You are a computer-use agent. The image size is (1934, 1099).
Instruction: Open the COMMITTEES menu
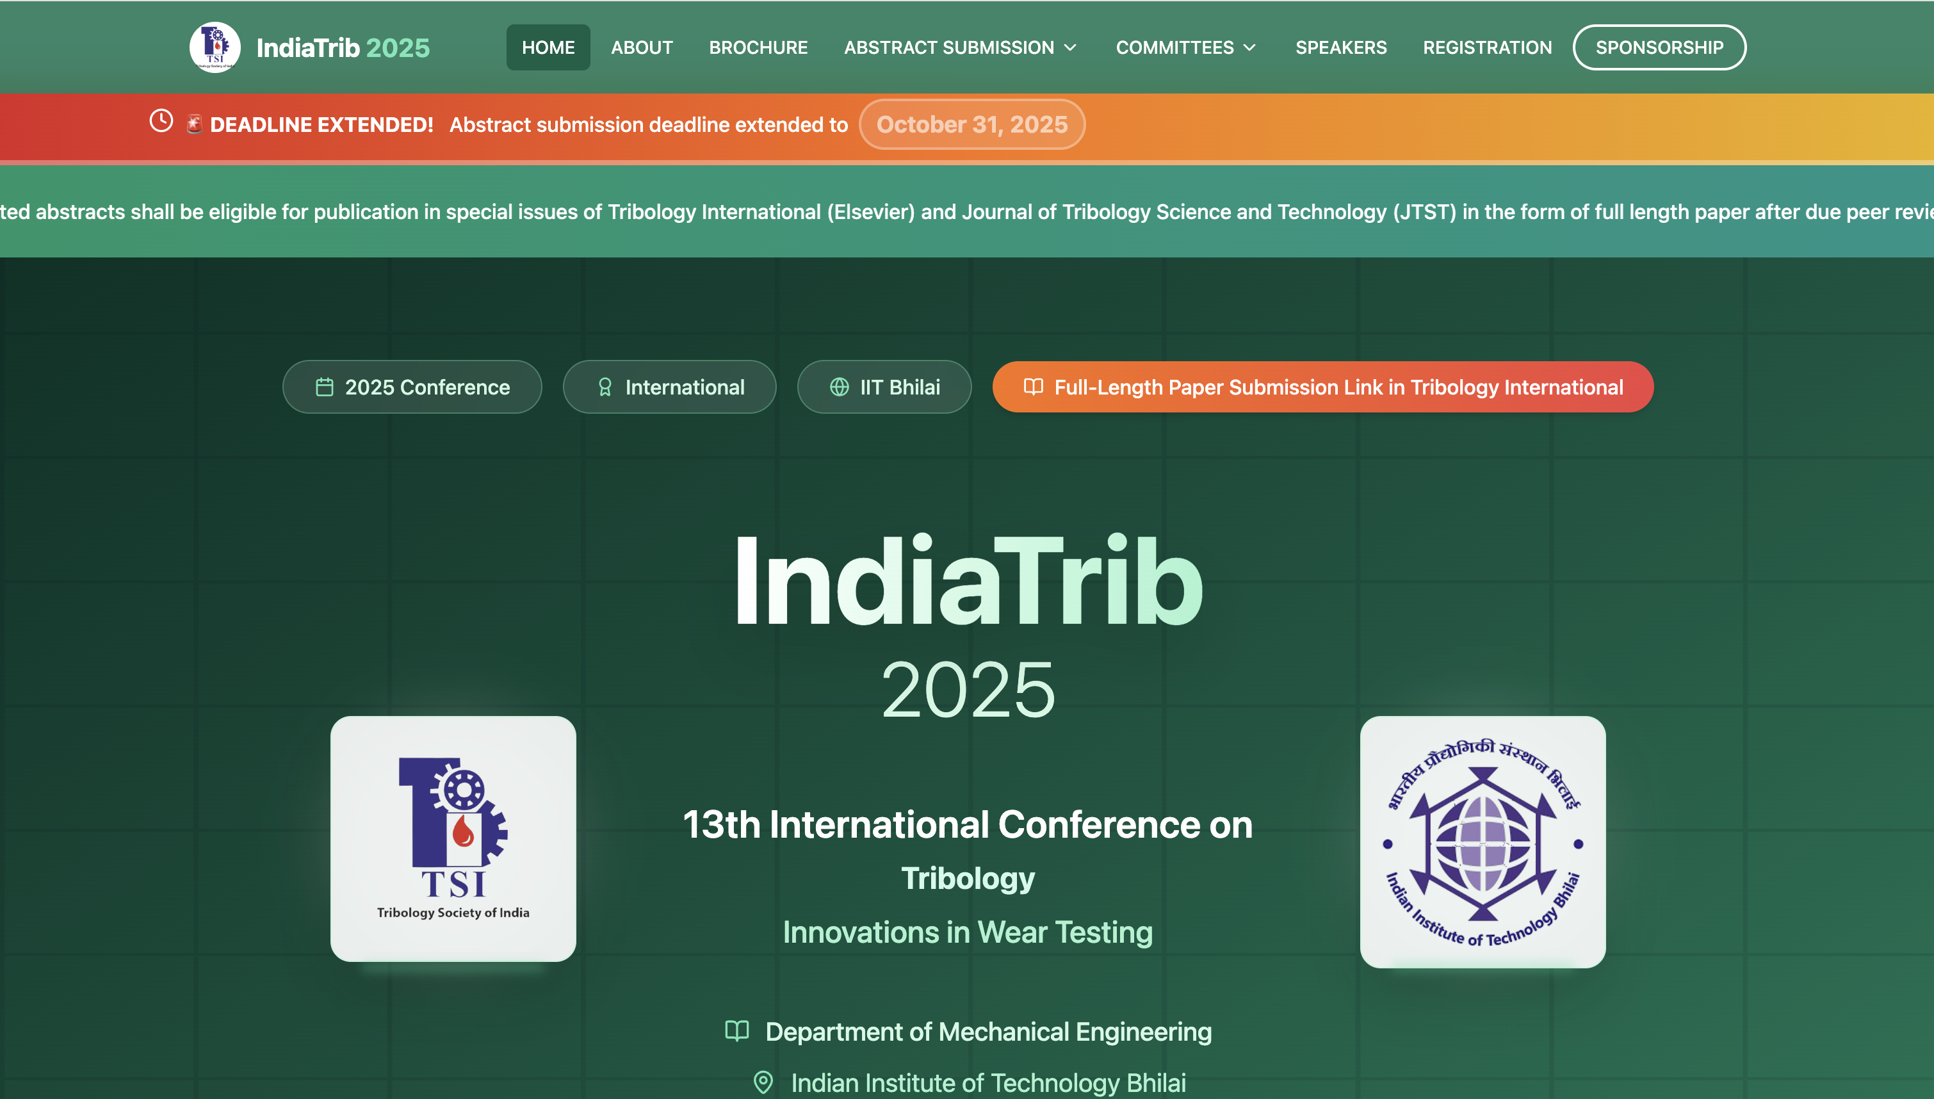click(1185, 47)
